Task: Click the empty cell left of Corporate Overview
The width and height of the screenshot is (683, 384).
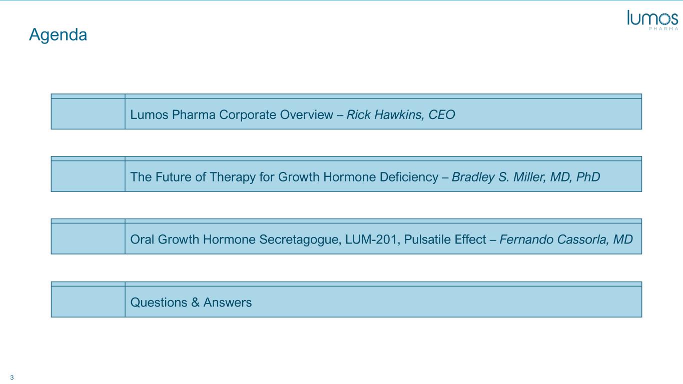Action: tap(88, 113)
